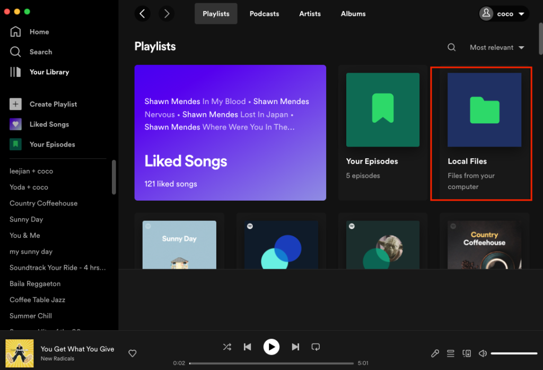Open the play queue icon
The image size is (543, 370).
451,354
